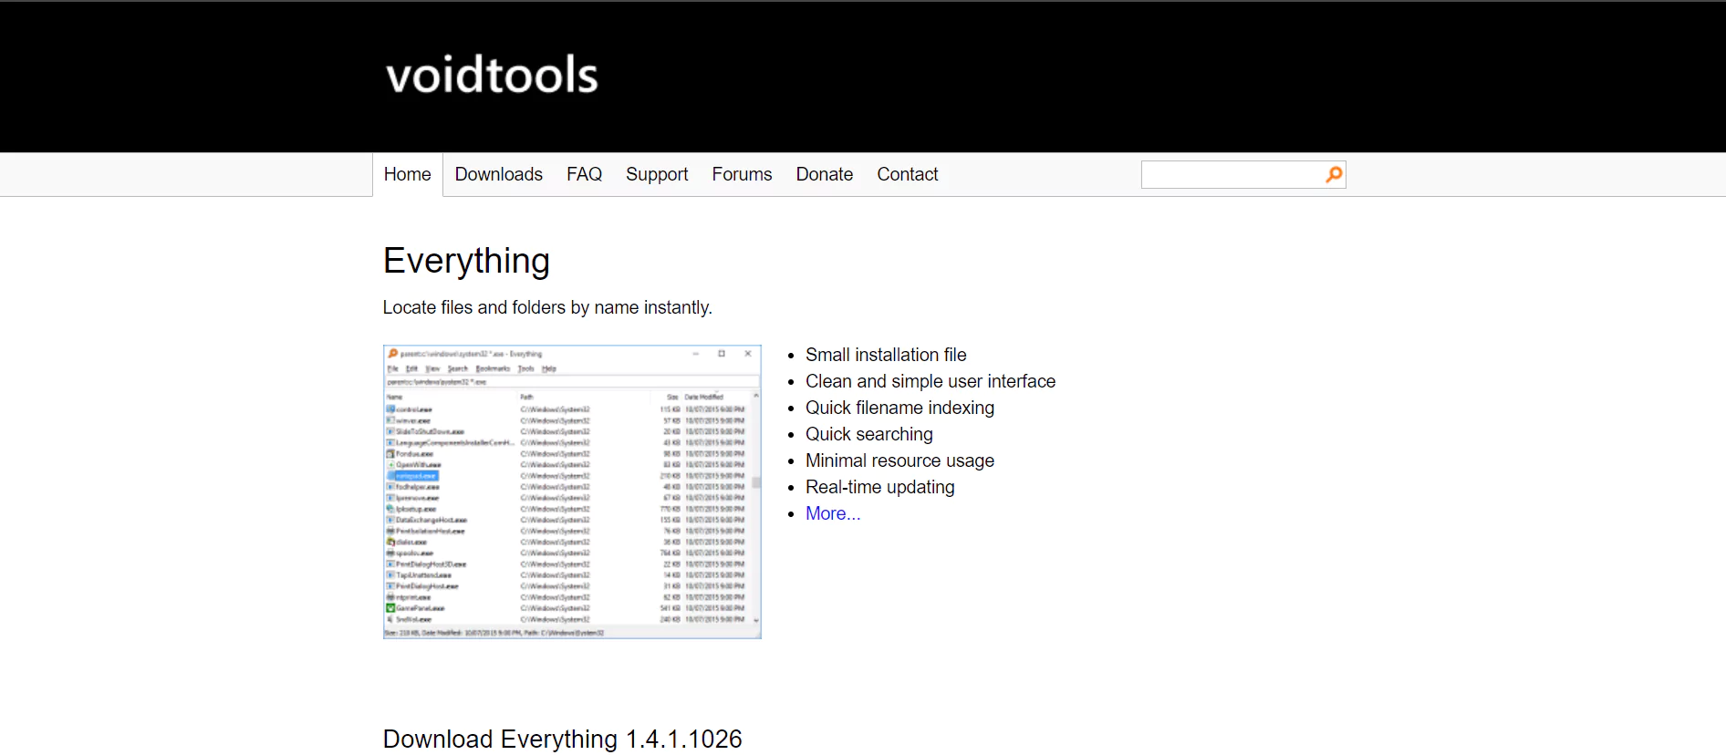1726x755 pixels.
Task: Open the Contact page
Action: (x=908, y=174)
